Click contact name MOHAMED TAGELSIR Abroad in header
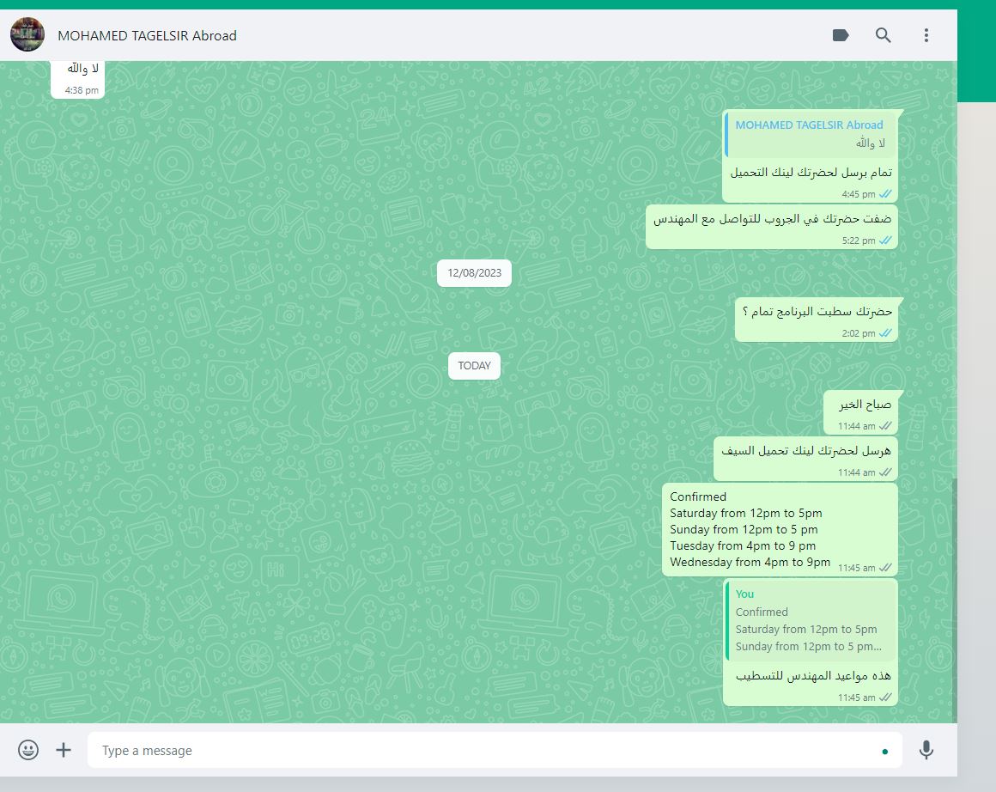This screenshot has width=996, height=792. pyautogui.click(x=148, y=35)
